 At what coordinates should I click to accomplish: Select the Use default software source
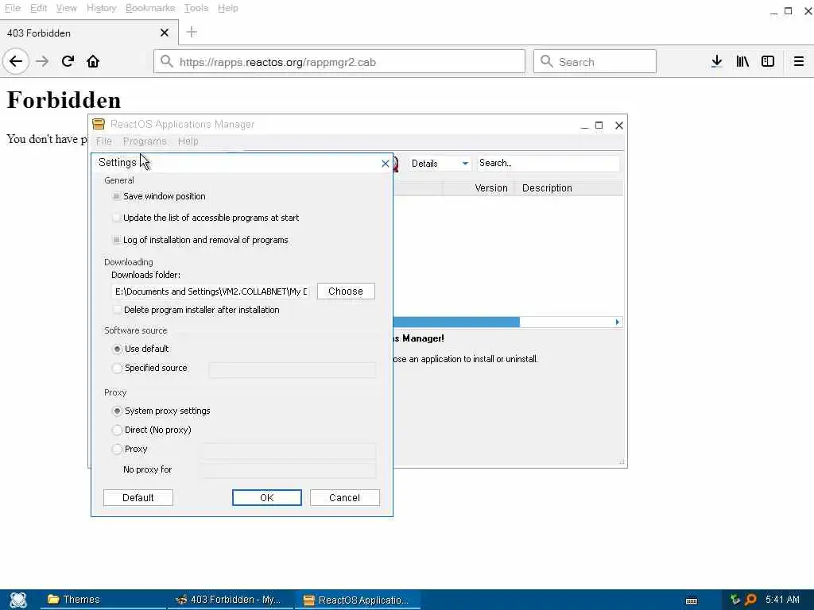(118, 349)
